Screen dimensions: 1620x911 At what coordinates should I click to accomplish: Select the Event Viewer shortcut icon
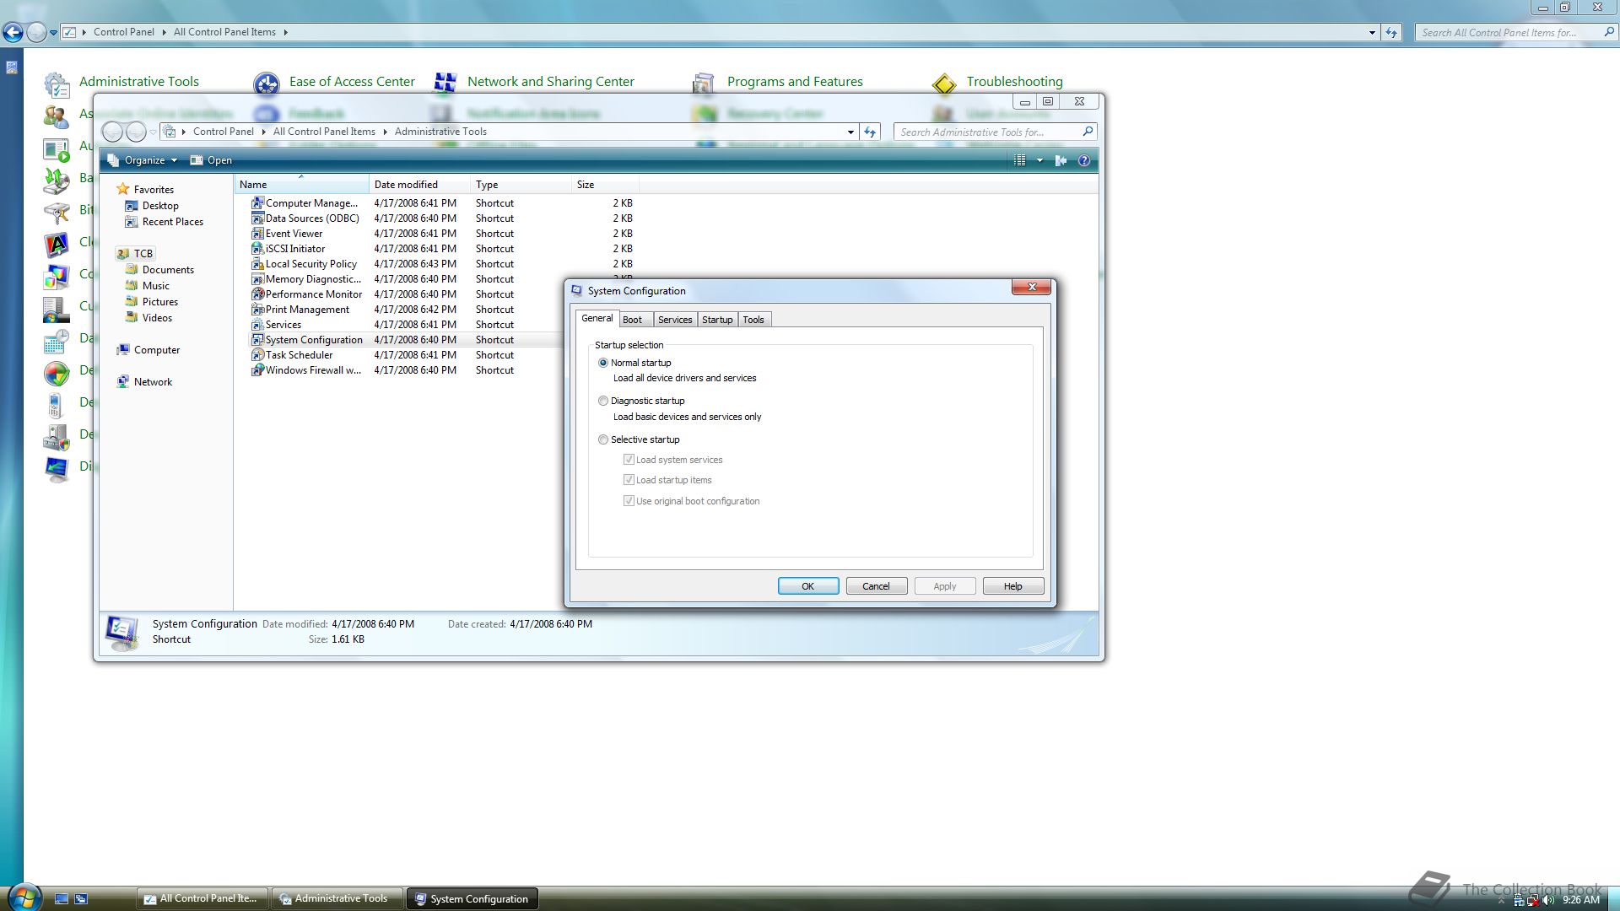pyautogui.click(x=257, y=234)
